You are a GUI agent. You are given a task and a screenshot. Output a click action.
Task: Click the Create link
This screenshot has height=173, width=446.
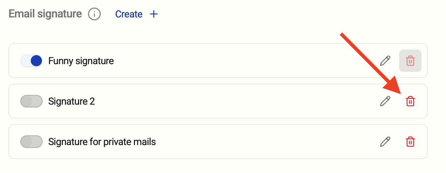coord(129,14)
